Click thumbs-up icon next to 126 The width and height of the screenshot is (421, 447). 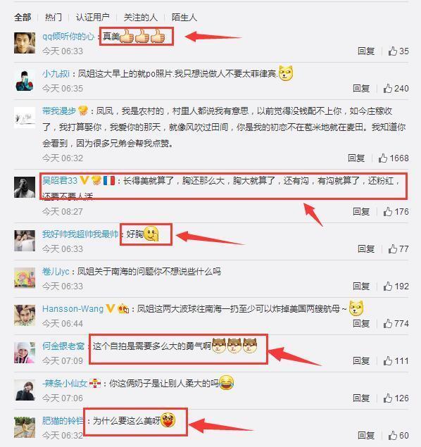click(x=388, y=398)
